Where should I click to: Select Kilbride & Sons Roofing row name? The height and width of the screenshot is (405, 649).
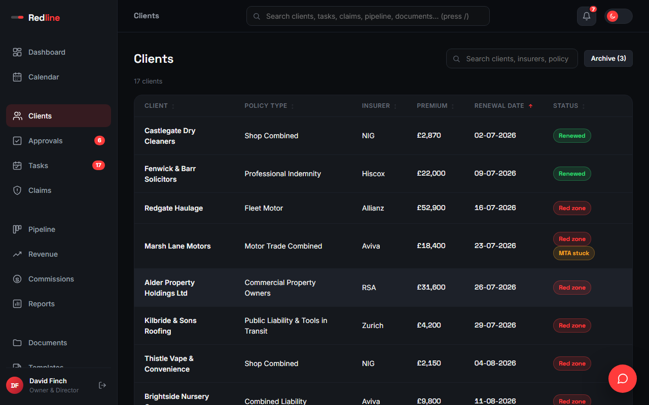tap(170, 326)
